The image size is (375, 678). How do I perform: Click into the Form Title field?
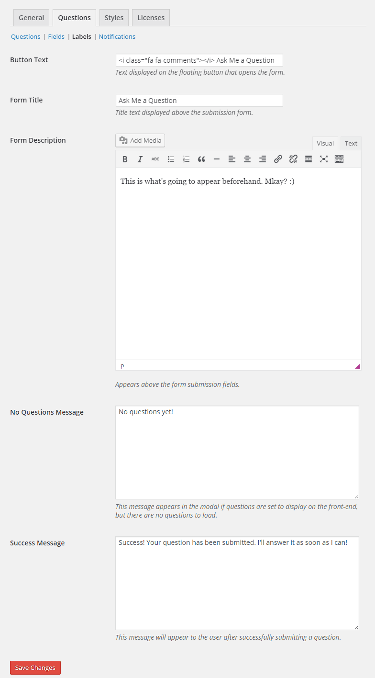coord(199,101)
